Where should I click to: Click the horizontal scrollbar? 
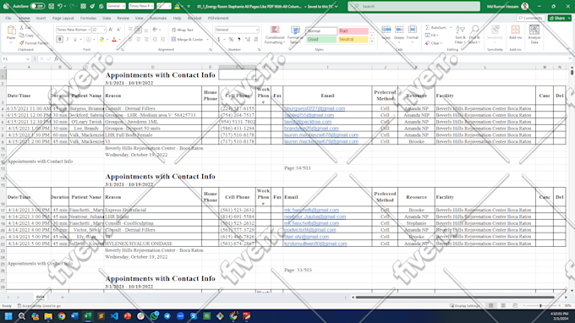pos(455,298)
